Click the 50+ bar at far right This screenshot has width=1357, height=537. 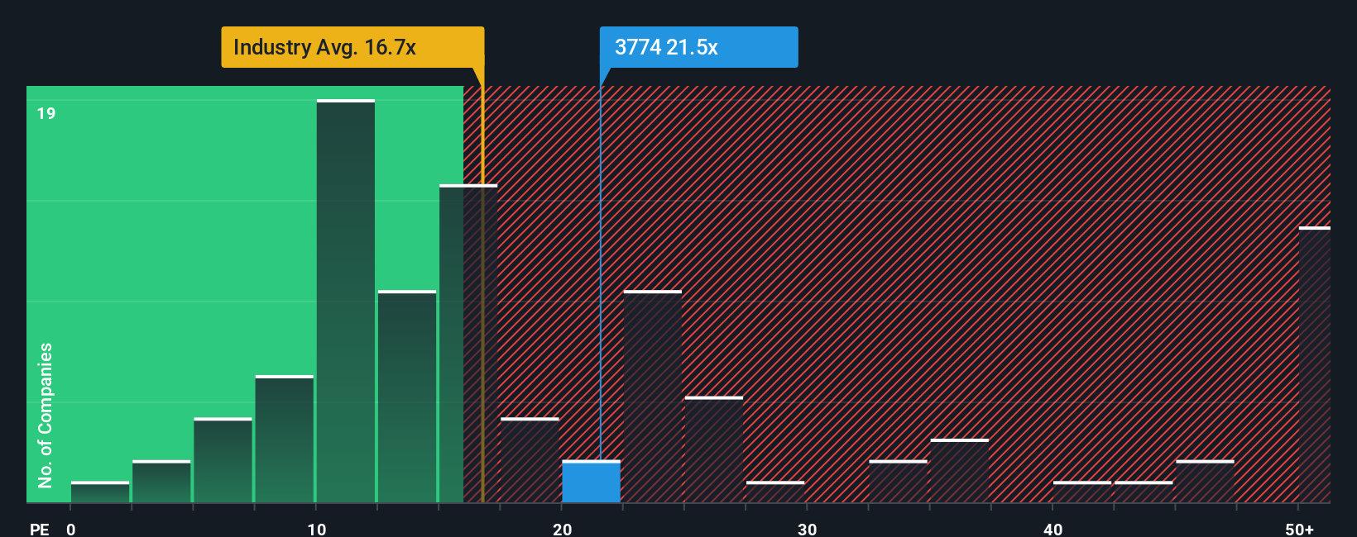pos(1315,364)
